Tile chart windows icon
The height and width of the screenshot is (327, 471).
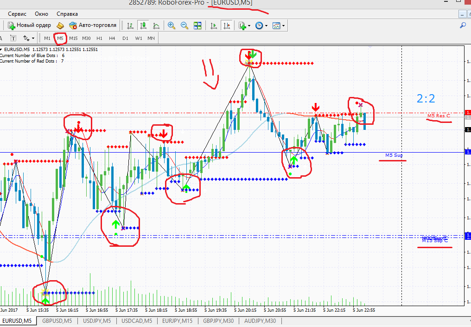(x=197, y=26)
